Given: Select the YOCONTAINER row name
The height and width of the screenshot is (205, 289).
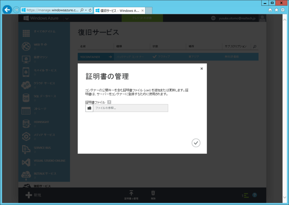Looking at the screenshot, I should pos(90,57).
